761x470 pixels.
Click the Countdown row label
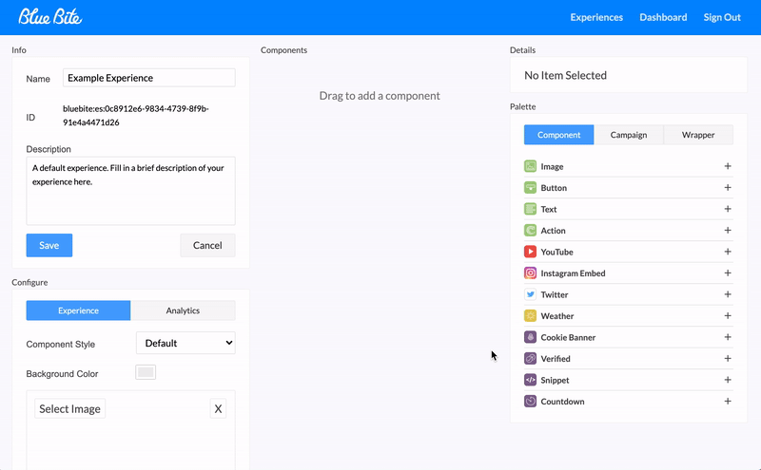pyautogui.click(x=562, y=402)
